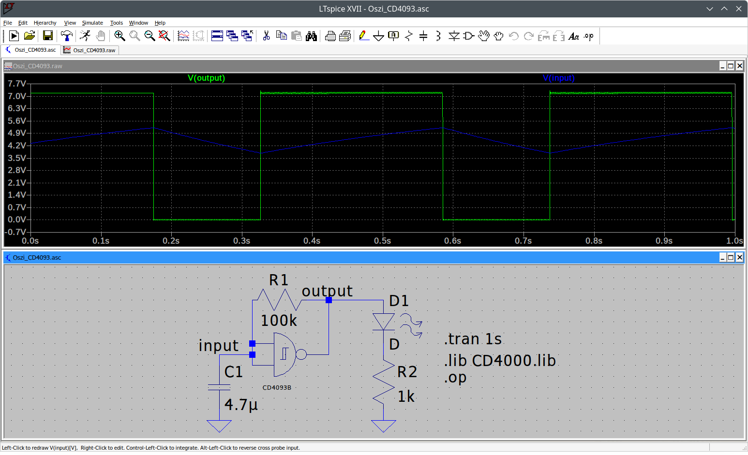
Task: Click the SPICE directive .op icon
Action: point(588,36)
